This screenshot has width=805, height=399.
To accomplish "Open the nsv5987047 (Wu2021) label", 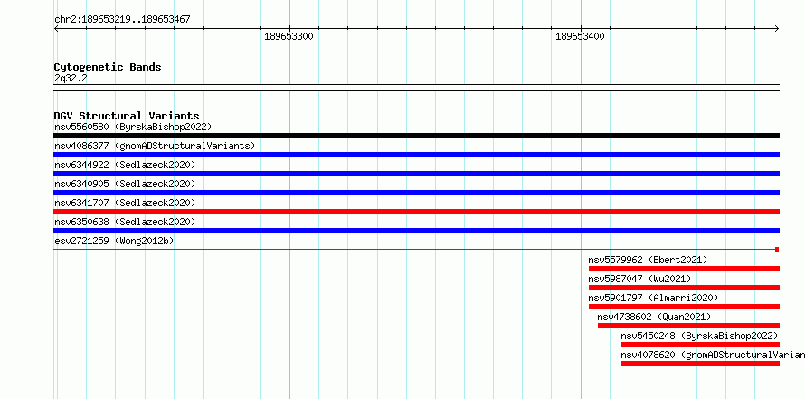I will click(x=639, y=279).
